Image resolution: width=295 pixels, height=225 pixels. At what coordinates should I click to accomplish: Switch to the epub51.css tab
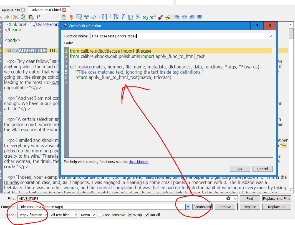11,10
